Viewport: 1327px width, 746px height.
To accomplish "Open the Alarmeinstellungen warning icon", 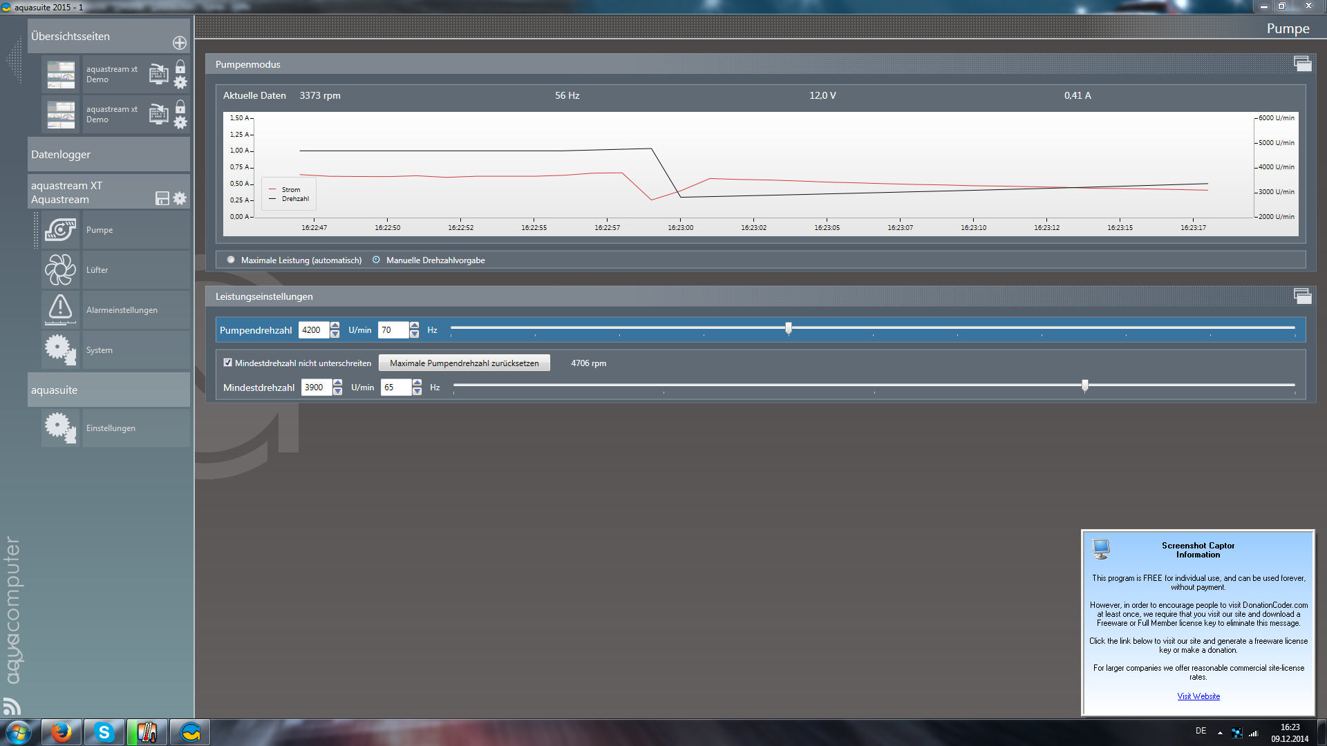I will point(61,309).
